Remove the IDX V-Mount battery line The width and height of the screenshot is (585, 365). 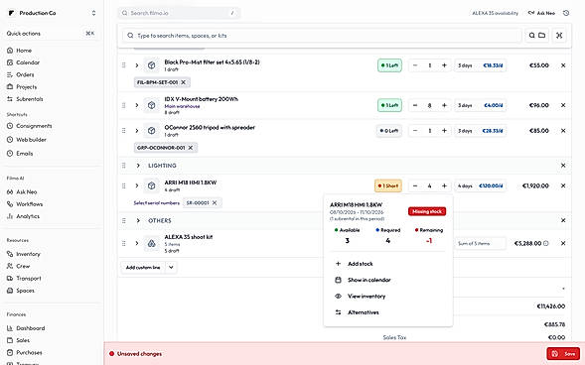click(563, 105)
